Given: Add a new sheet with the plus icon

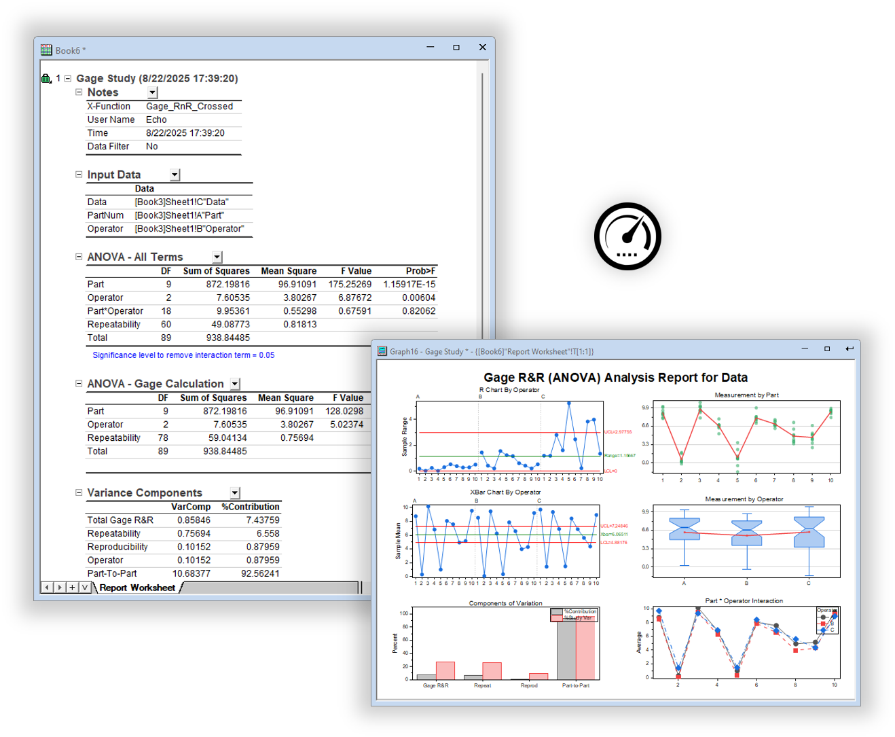Looking at the screenshot, I should [x=72, y=587].
